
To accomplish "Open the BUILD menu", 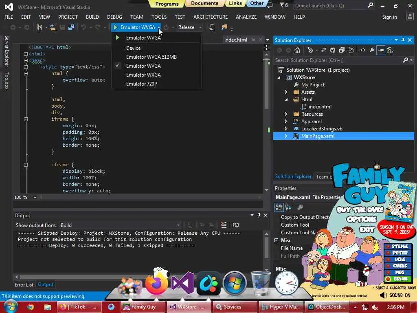I will 92,17.
